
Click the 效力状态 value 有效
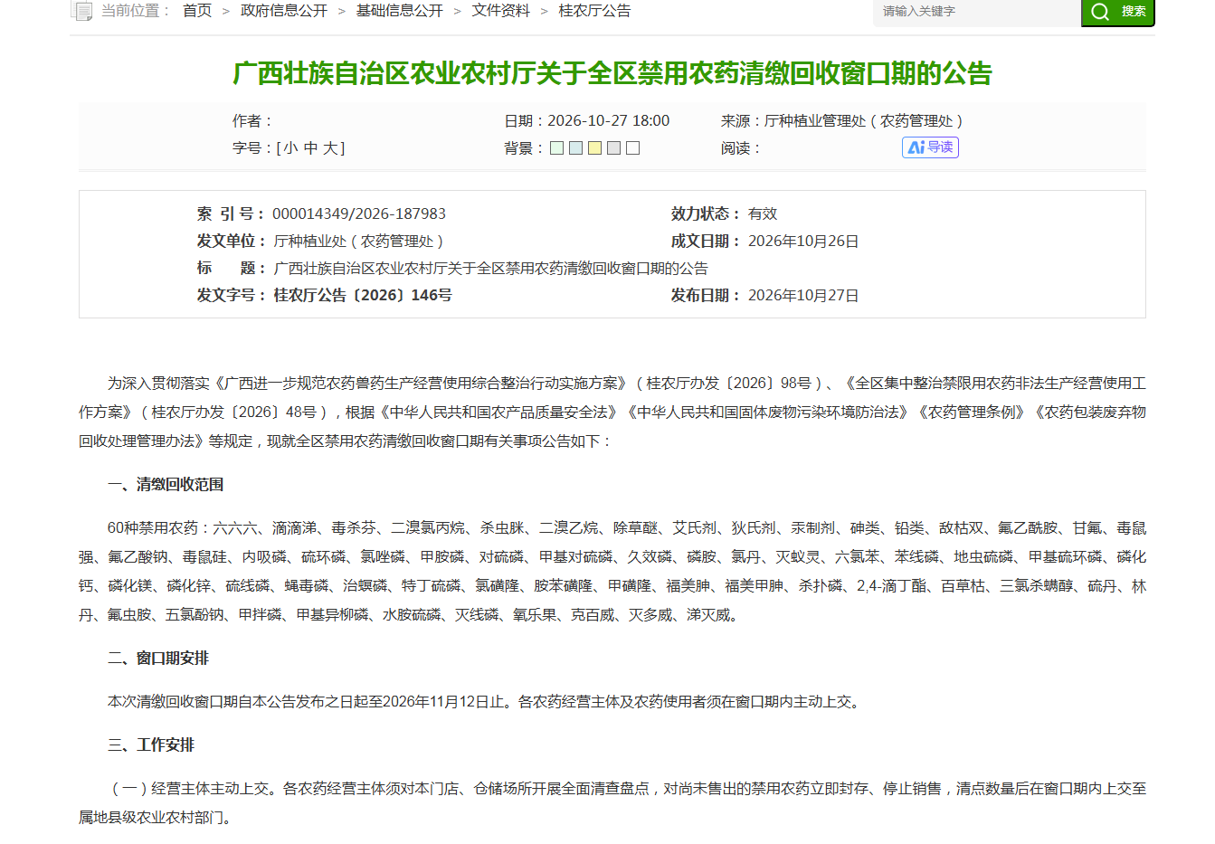(x=763, y=214)
